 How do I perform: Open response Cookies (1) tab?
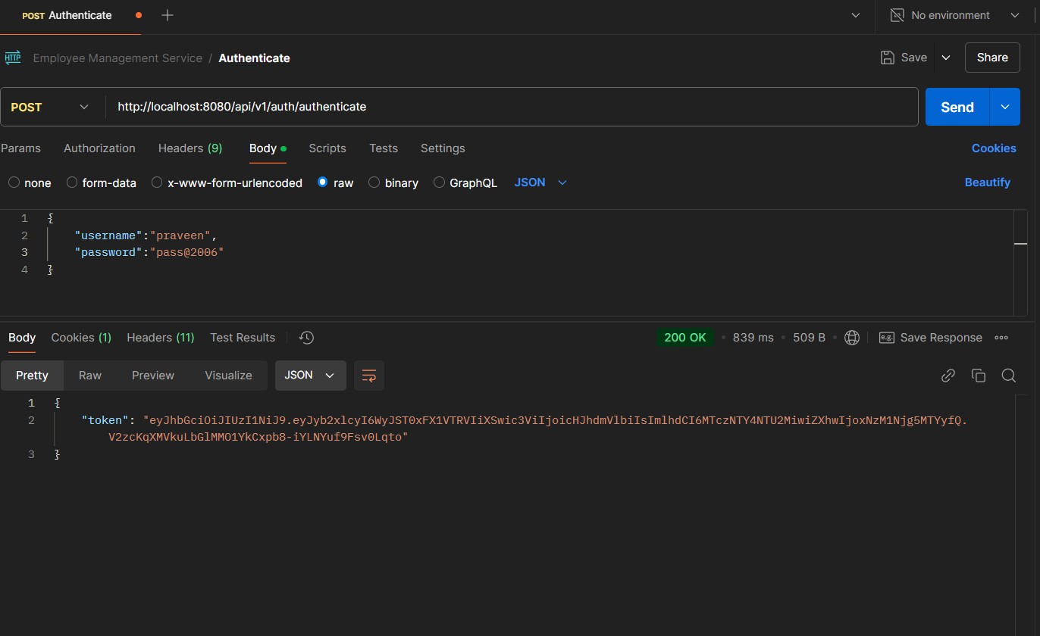[81, 338]
